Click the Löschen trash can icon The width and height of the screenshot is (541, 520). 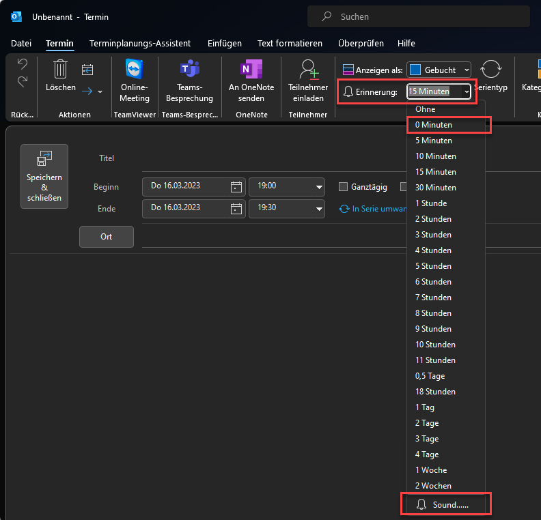60,69
